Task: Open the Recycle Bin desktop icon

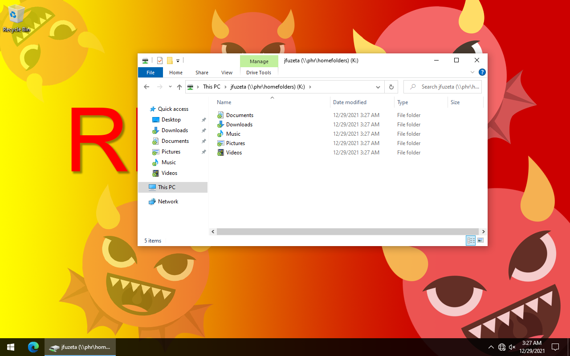Action: point(16,19)
